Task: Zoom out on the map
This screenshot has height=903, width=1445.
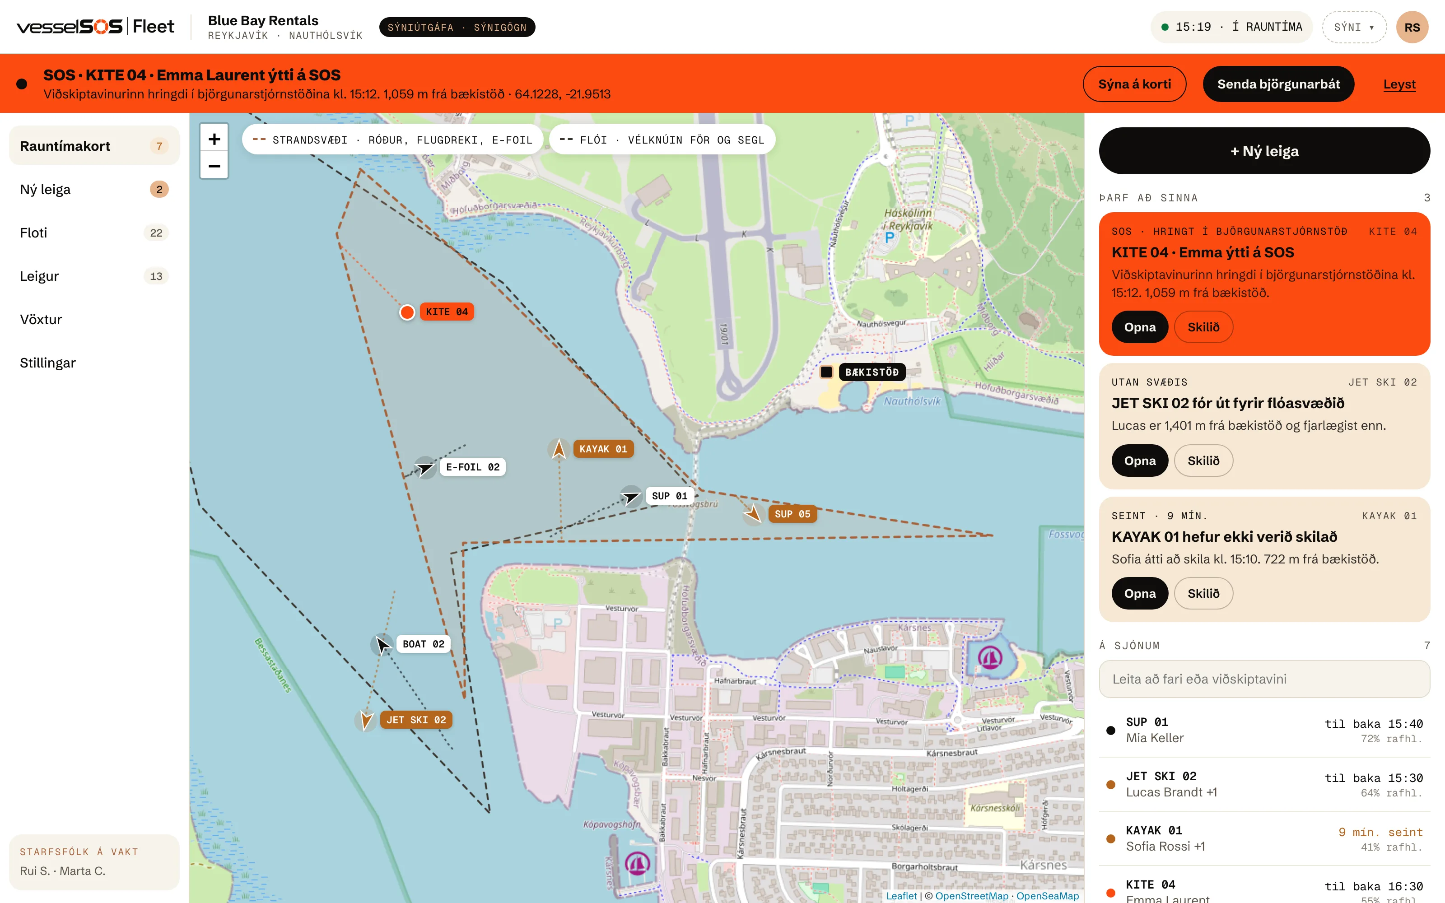Action: tap(214, 166)
